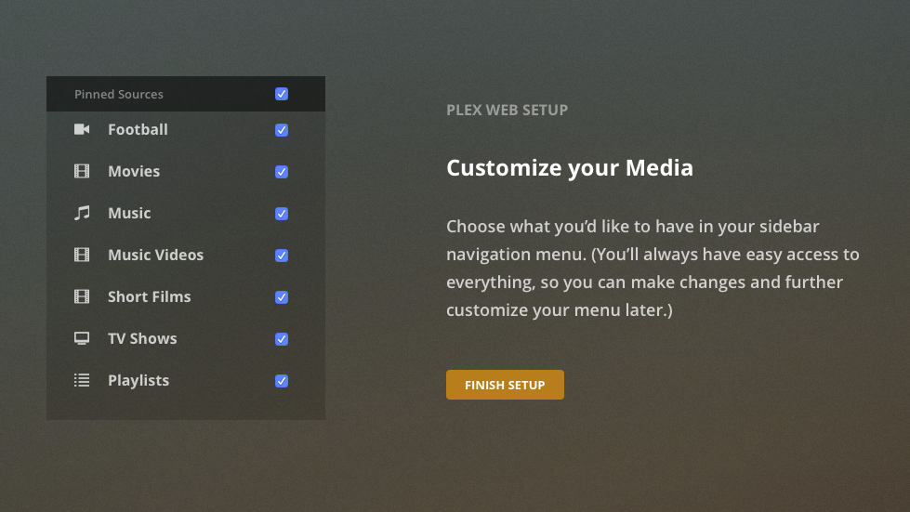The image size is (910, 512).
Task: Click the Movies film strip icon
Action: pos(82,171)
